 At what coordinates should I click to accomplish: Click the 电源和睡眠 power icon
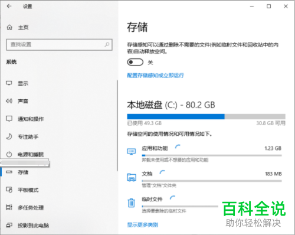click(9, 154)
